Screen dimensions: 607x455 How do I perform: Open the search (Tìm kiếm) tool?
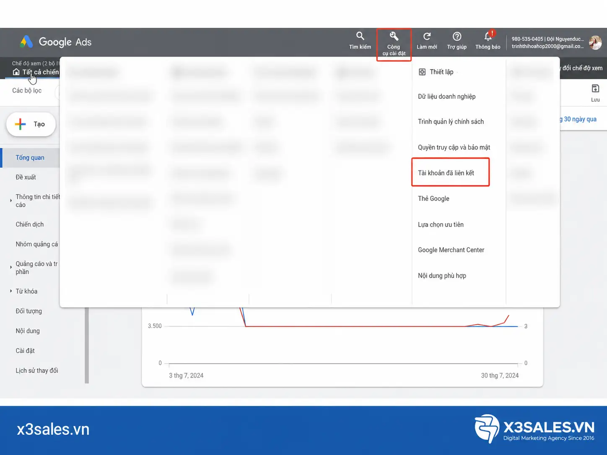coord(360,41)
